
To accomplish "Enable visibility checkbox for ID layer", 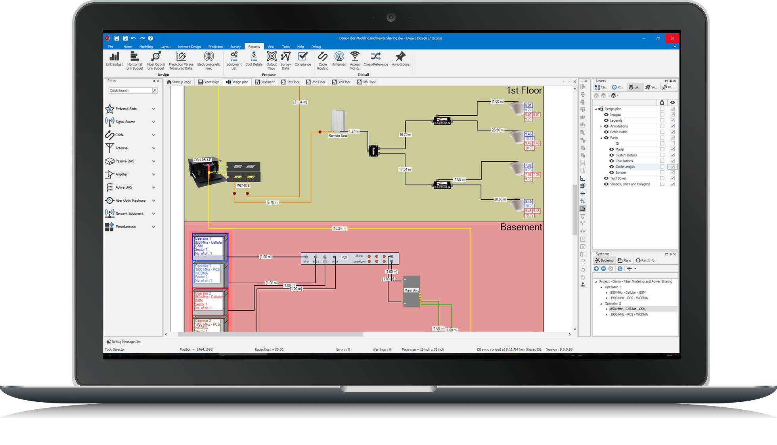I will (672, 143).
